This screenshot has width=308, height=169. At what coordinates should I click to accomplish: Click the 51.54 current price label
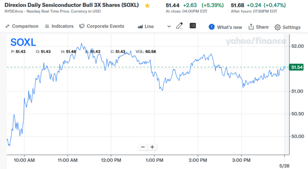point(297,67)
